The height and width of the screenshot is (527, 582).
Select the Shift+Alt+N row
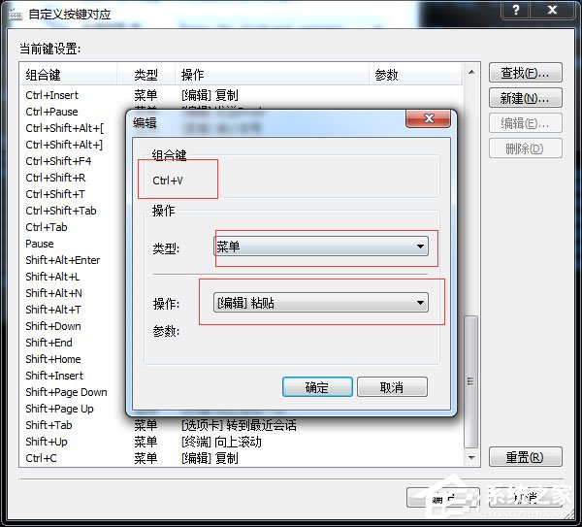click(53, 293)
